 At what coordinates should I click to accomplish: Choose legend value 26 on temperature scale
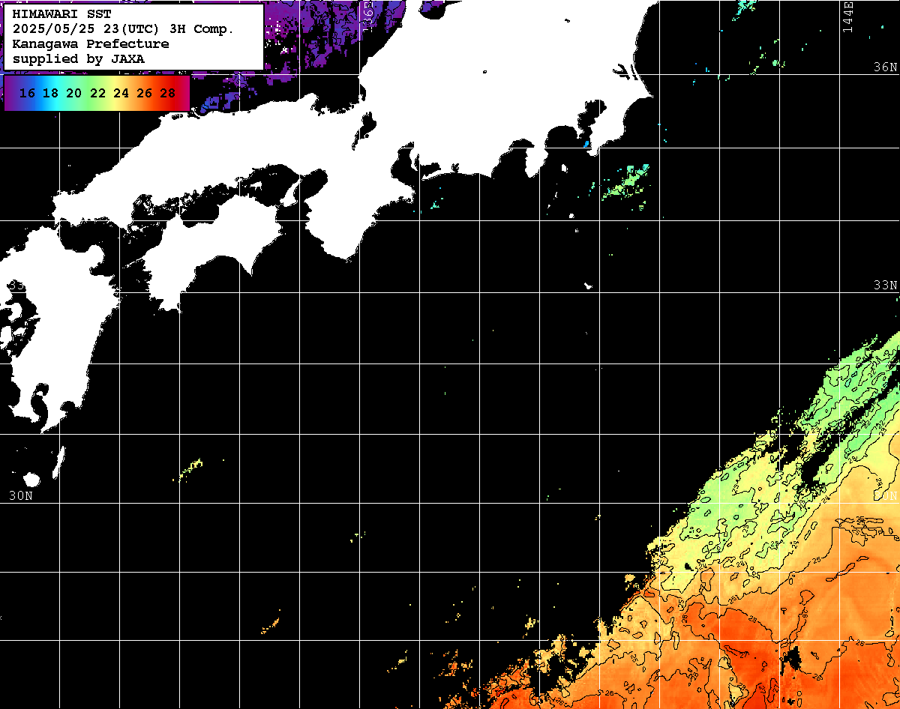tap(144, 94)
